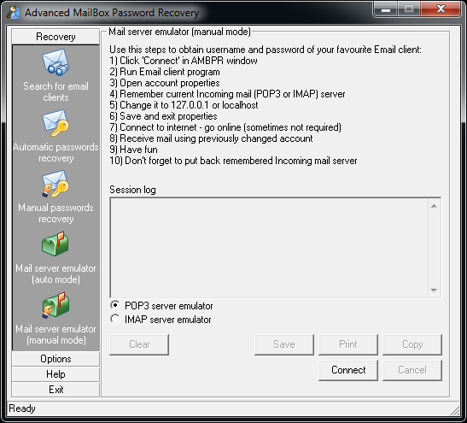Screen dimensions: 467x423
Task: Click the session log scroll down arrow
Action: click(434, 290)
